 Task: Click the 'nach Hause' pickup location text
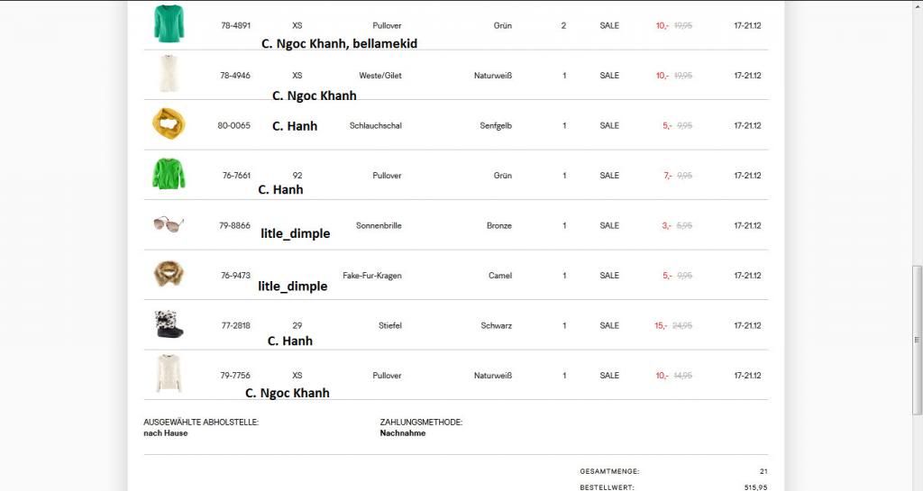tap(166, 433)
